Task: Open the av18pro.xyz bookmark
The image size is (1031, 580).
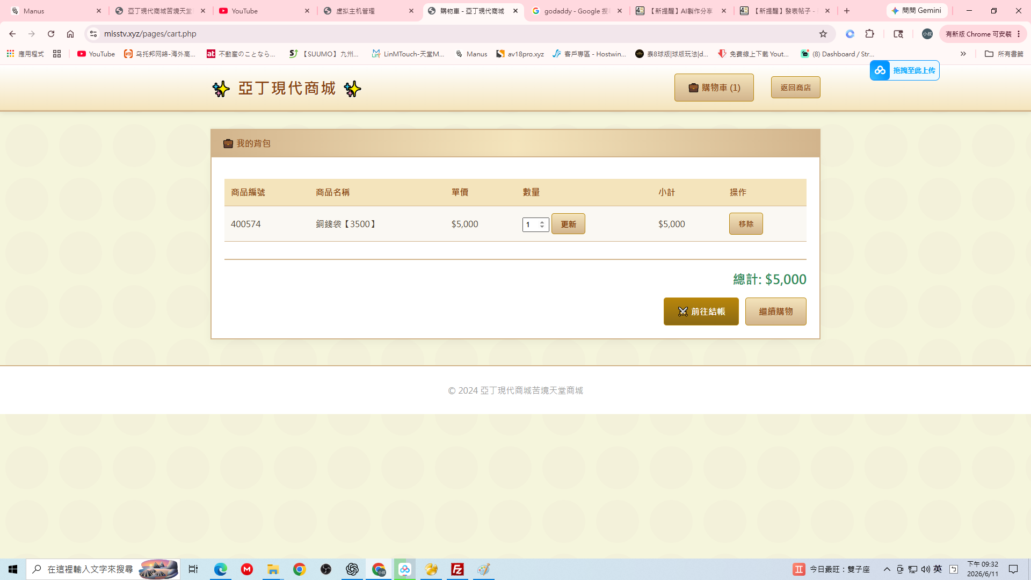Action: tap(520, 54)
